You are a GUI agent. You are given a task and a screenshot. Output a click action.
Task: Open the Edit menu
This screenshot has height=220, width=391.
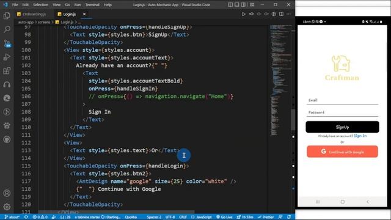pos(25,5)
